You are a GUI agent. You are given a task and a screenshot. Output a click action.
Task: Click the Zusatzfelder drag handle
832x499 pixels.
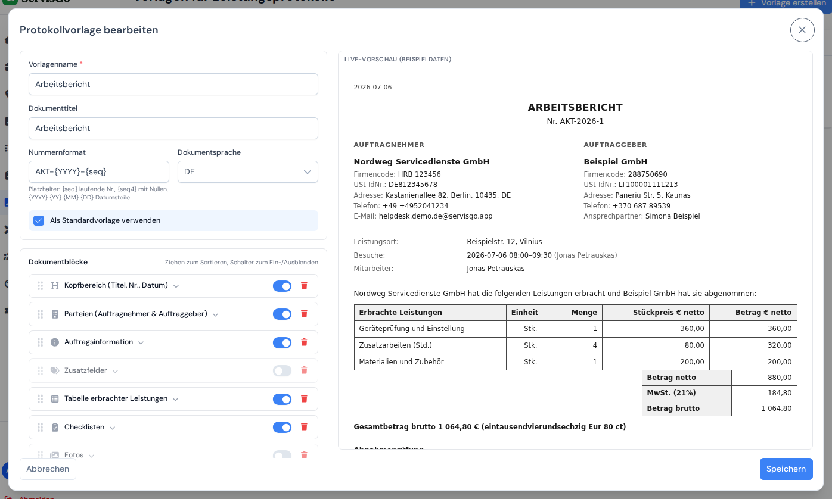point(40,370)
